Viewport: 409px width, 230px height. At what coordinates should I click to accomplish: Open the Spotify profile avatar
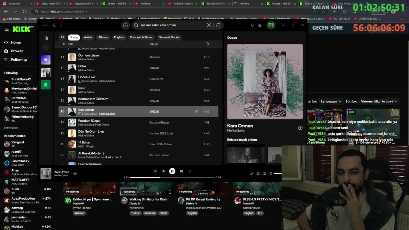271,25
